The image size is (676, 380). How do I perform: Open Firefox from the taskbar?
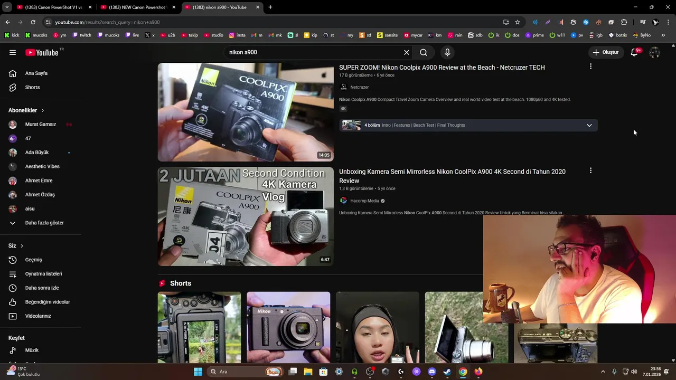pyautogui.click(x=478, y=372)
